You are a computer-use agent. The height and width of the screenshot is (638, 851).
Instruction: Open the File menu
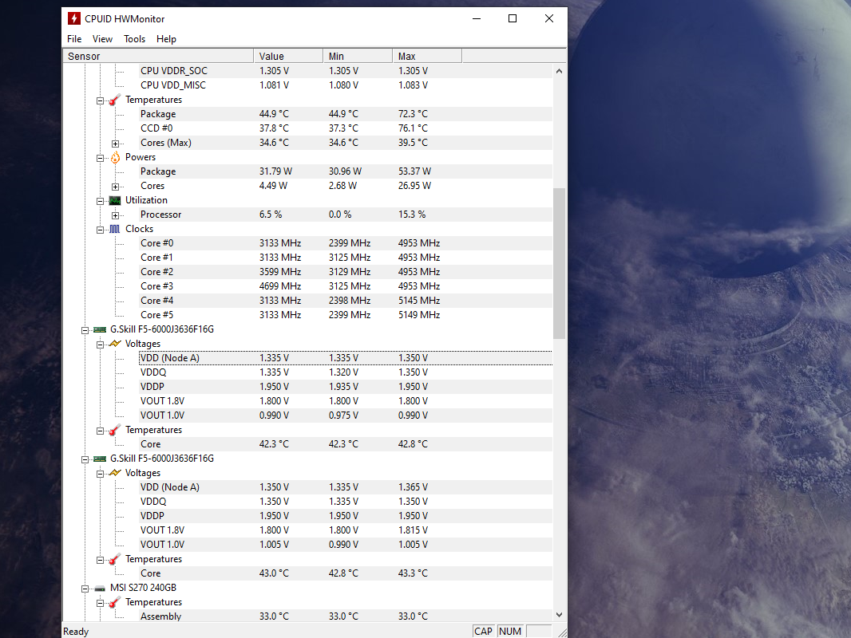point(74,39)
